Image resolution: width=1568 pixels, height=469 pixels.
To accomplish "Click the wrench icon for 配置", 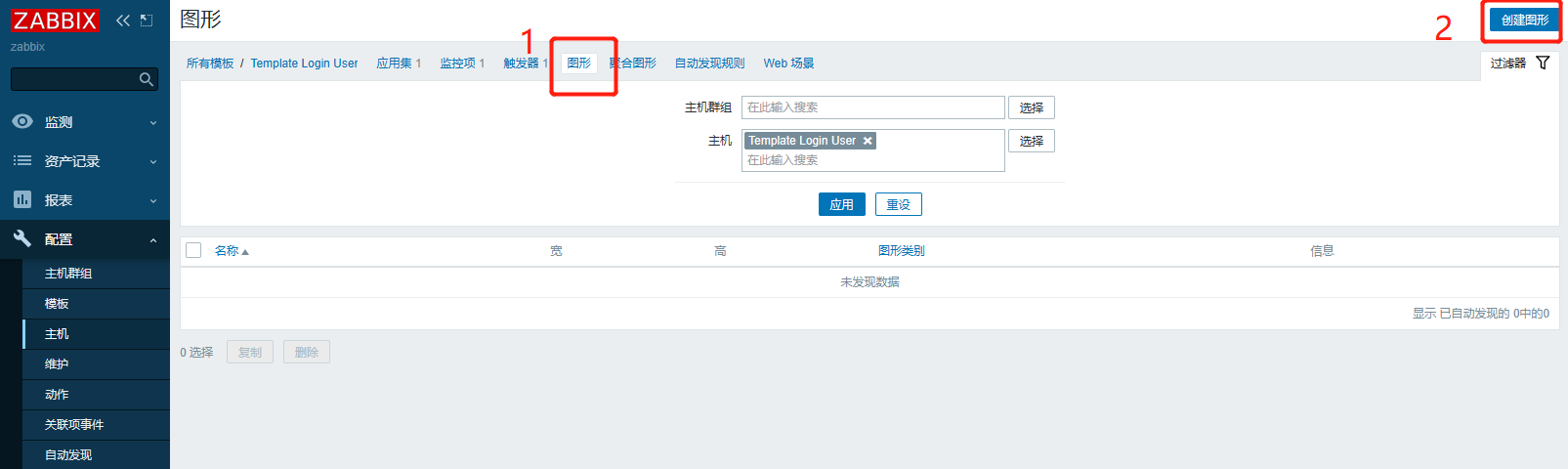I will coord(22,238).
